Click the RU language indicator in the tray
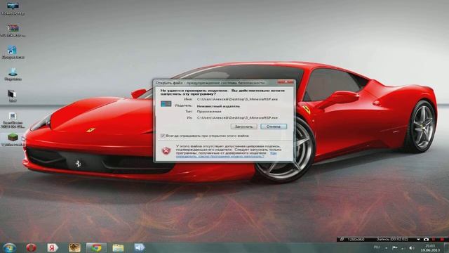This screenshot has height=253, width=449. pos(377,247)
